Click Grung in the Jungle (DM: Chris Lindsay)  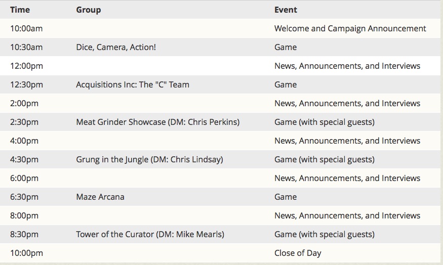tap(149, 159)
